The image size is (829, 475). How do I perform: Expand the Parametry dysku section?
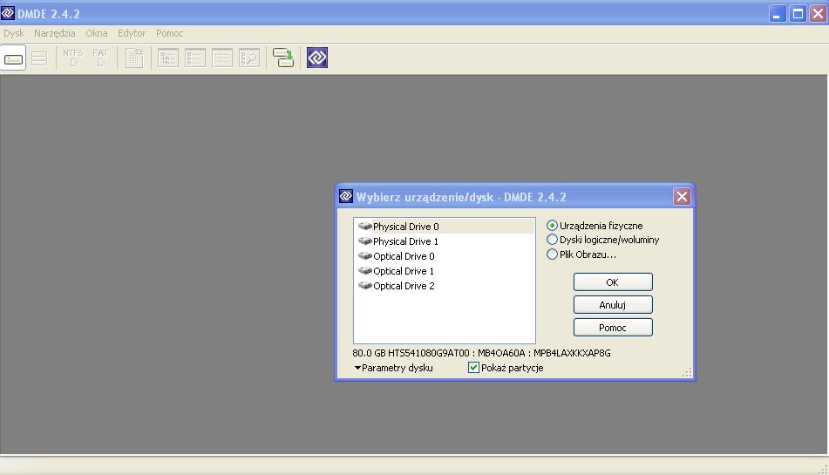(x=393, y=368)
